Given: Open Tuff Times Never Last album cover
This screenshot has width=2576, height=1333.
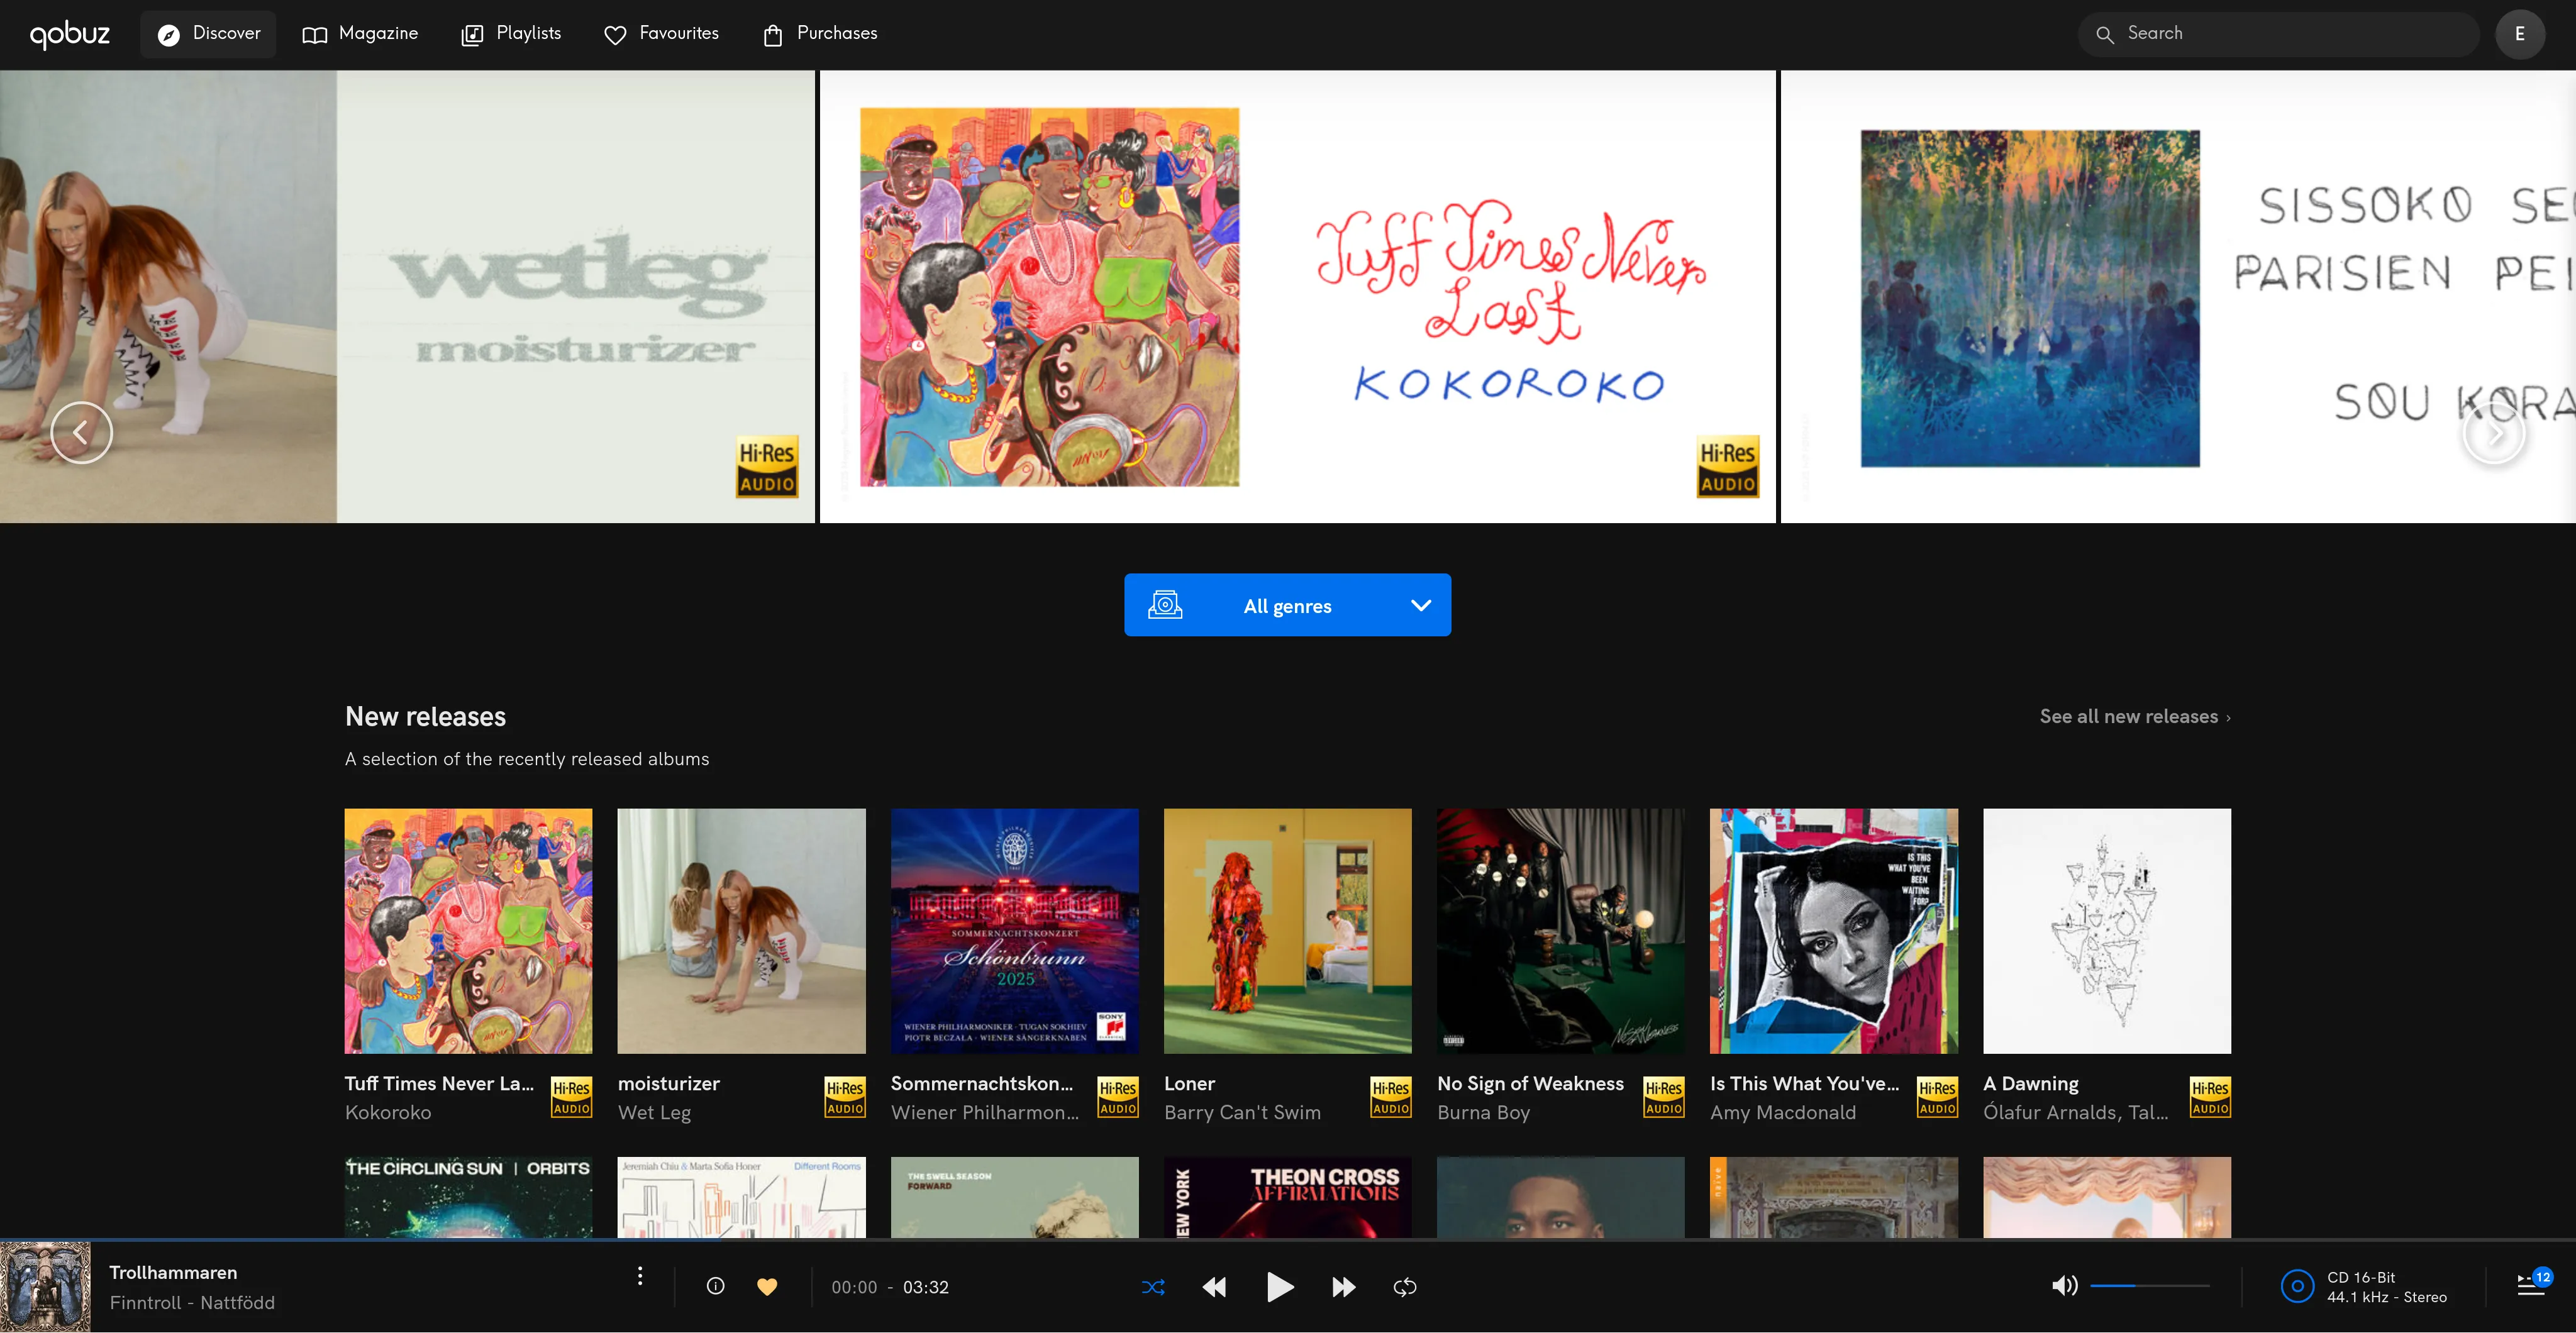Looking at the screenshot, I should pos(468,931).
